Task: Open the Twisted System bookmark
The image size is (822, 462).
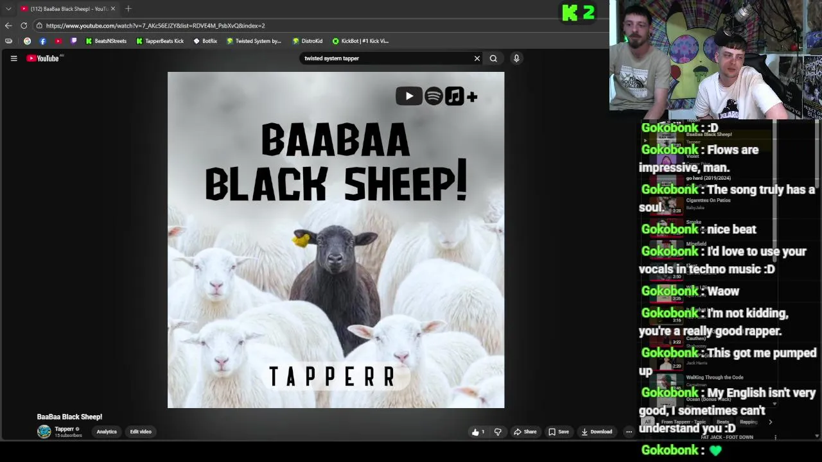Action: point(254,41)
